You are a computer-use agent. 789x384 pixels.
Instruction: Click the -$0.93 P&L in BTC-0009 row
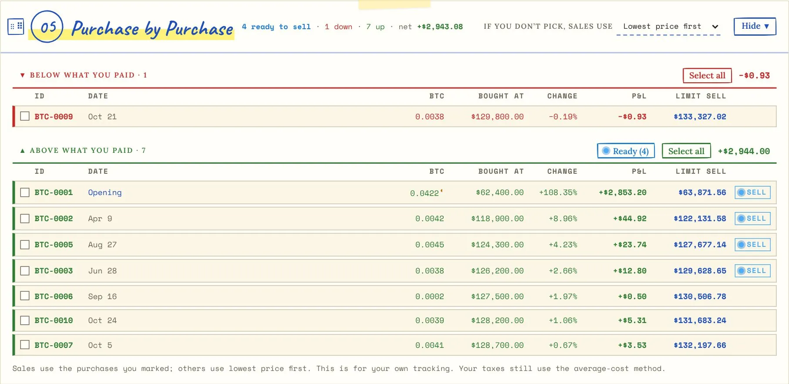[x=632, y=117]
